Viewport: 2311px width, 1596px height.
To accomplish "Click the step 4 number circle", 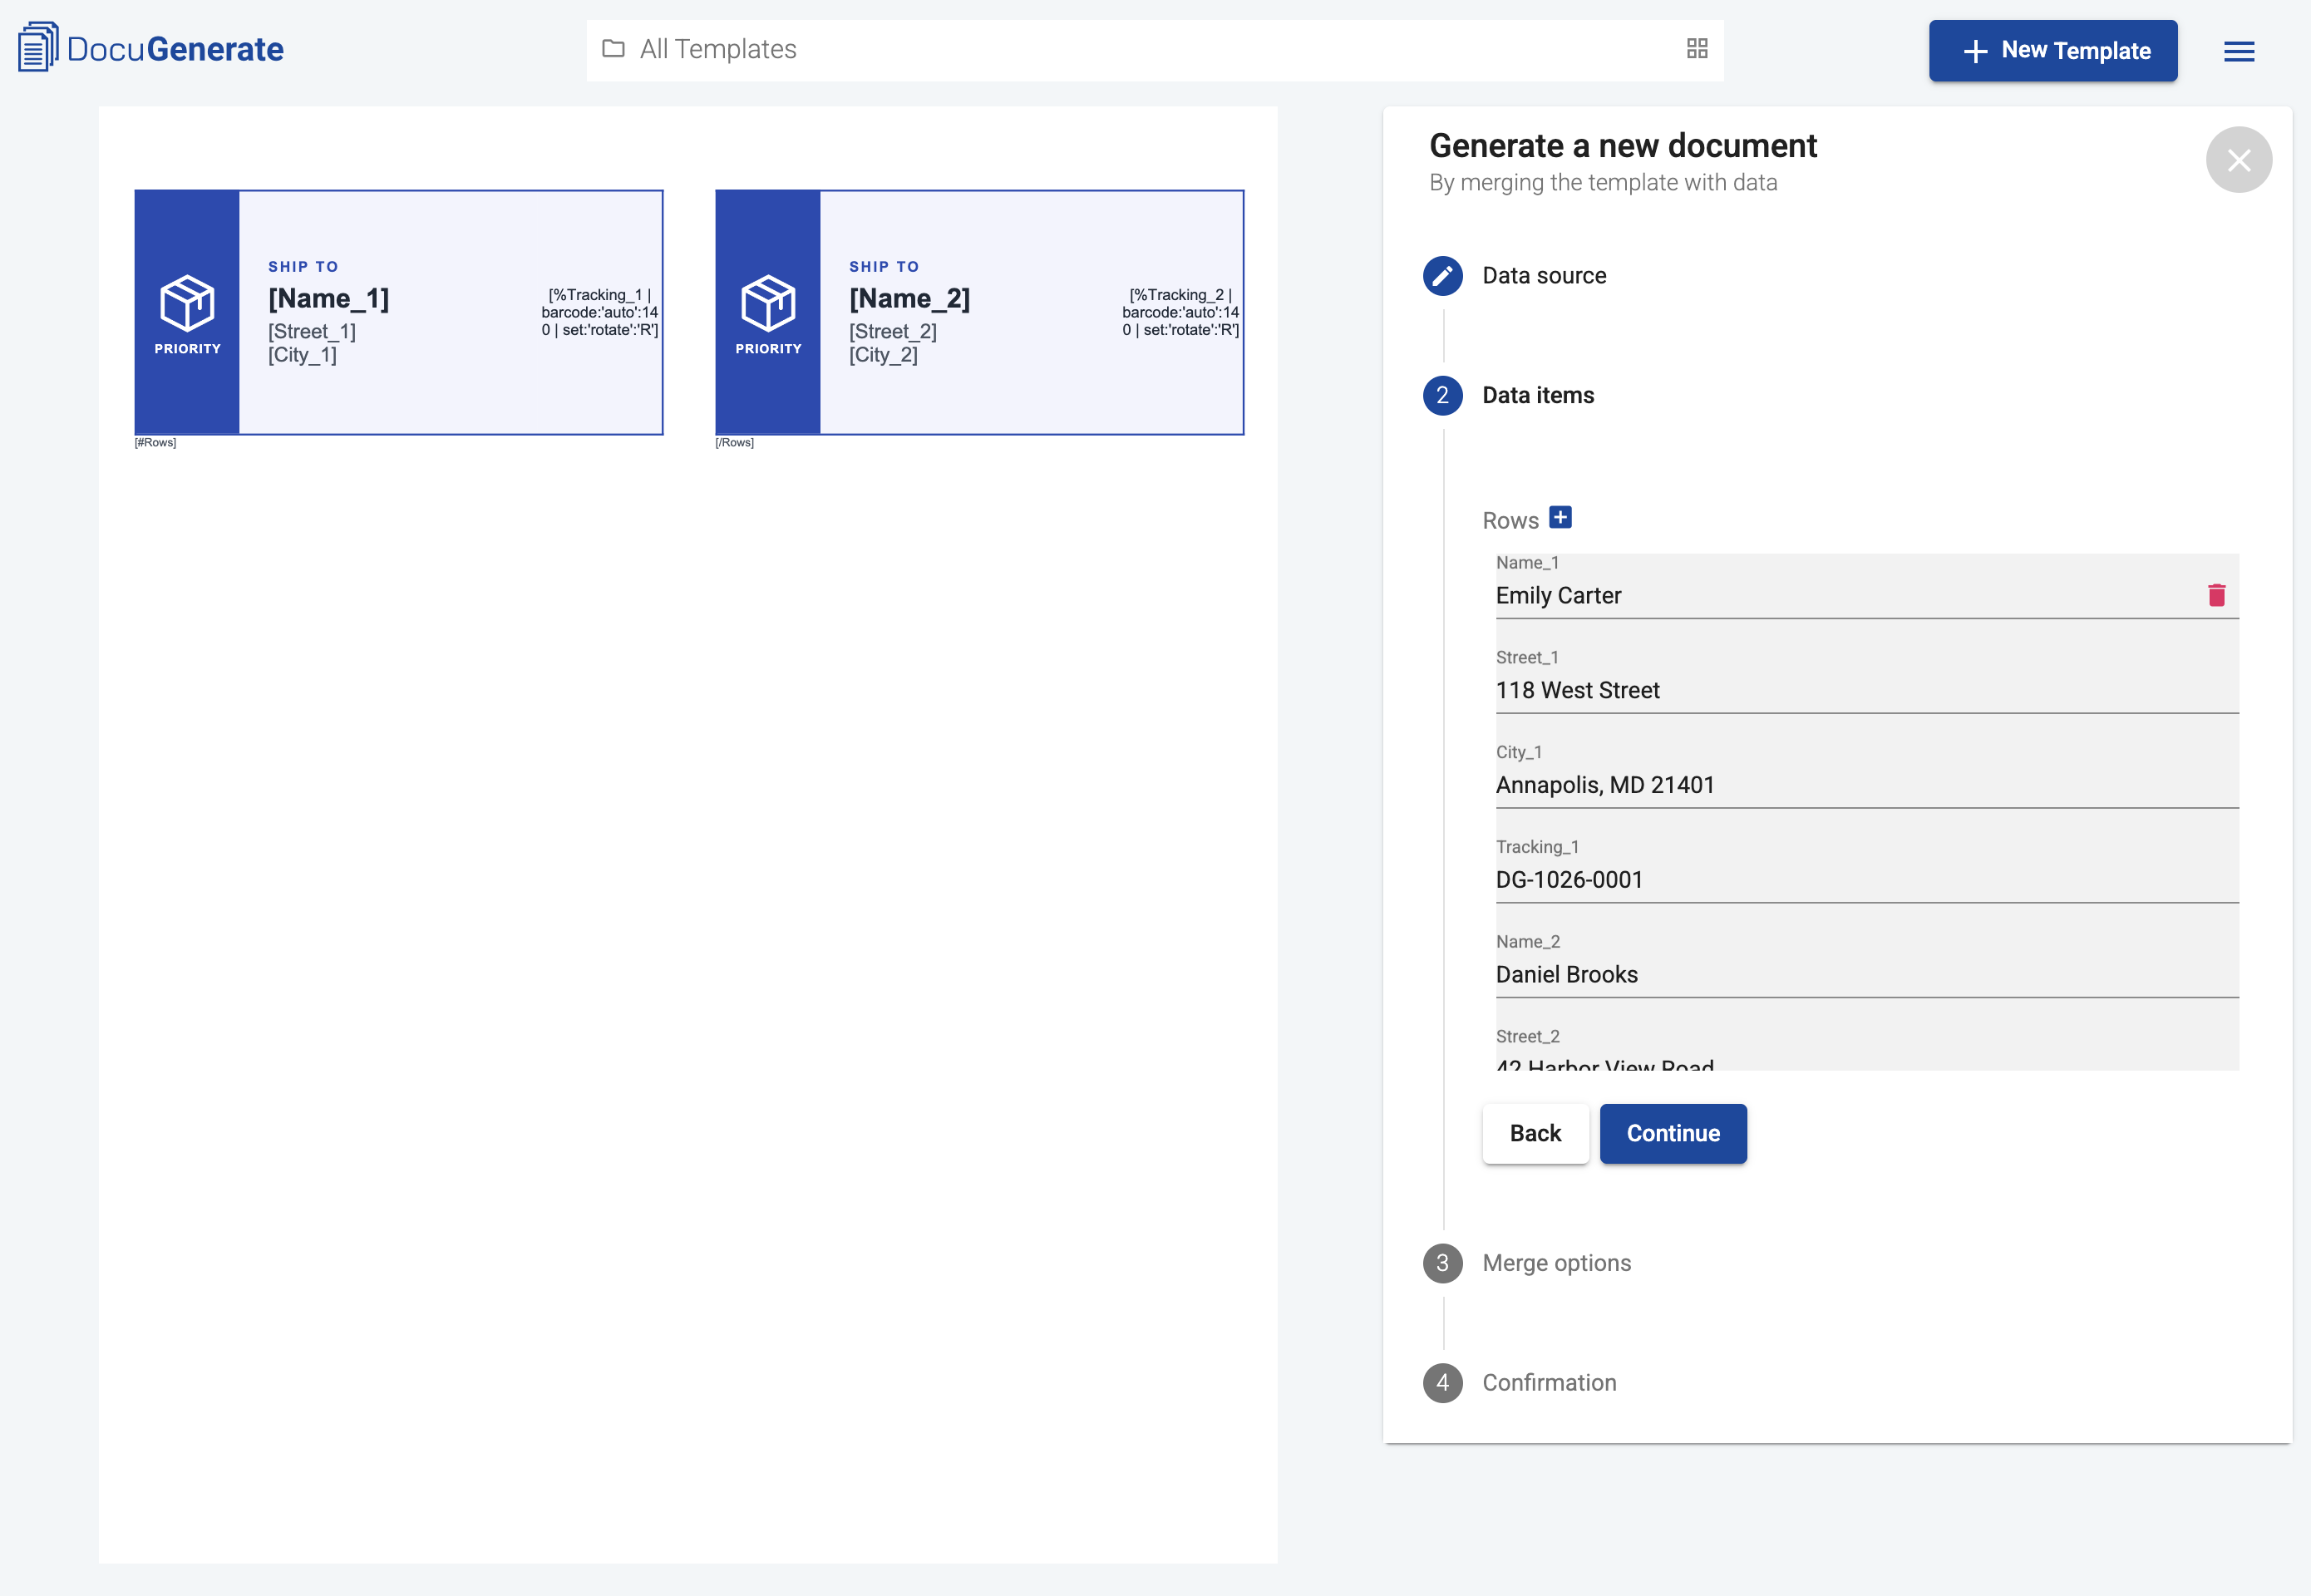I will pyautogui.click(x=1442, y=1383).
